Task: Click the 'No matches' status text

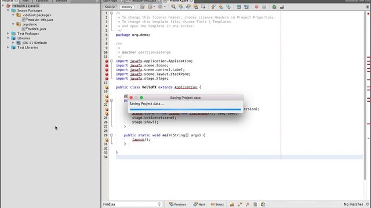Action: pyautogui.click(x=353, y=204)
